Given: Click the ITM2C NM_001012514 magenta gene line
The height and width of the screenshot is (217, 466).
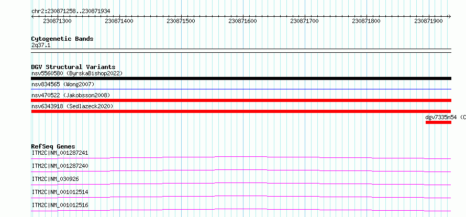Looking at the screenshot, I should 241,197.
